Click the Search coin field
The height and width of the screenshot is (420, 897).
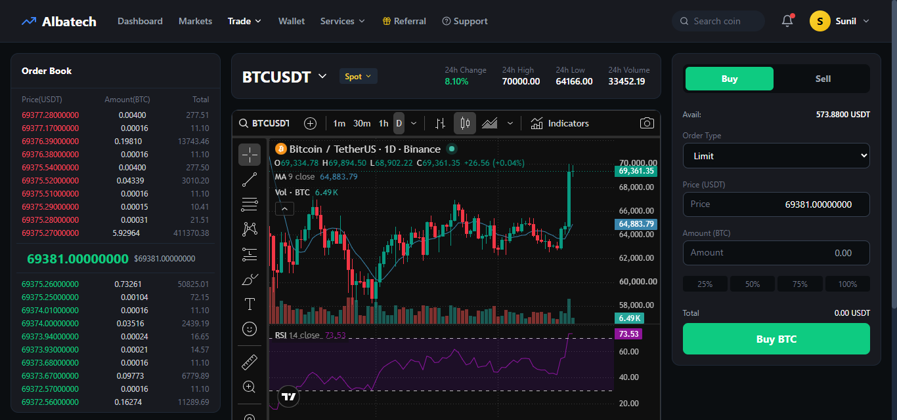click(x=718, y=21)
